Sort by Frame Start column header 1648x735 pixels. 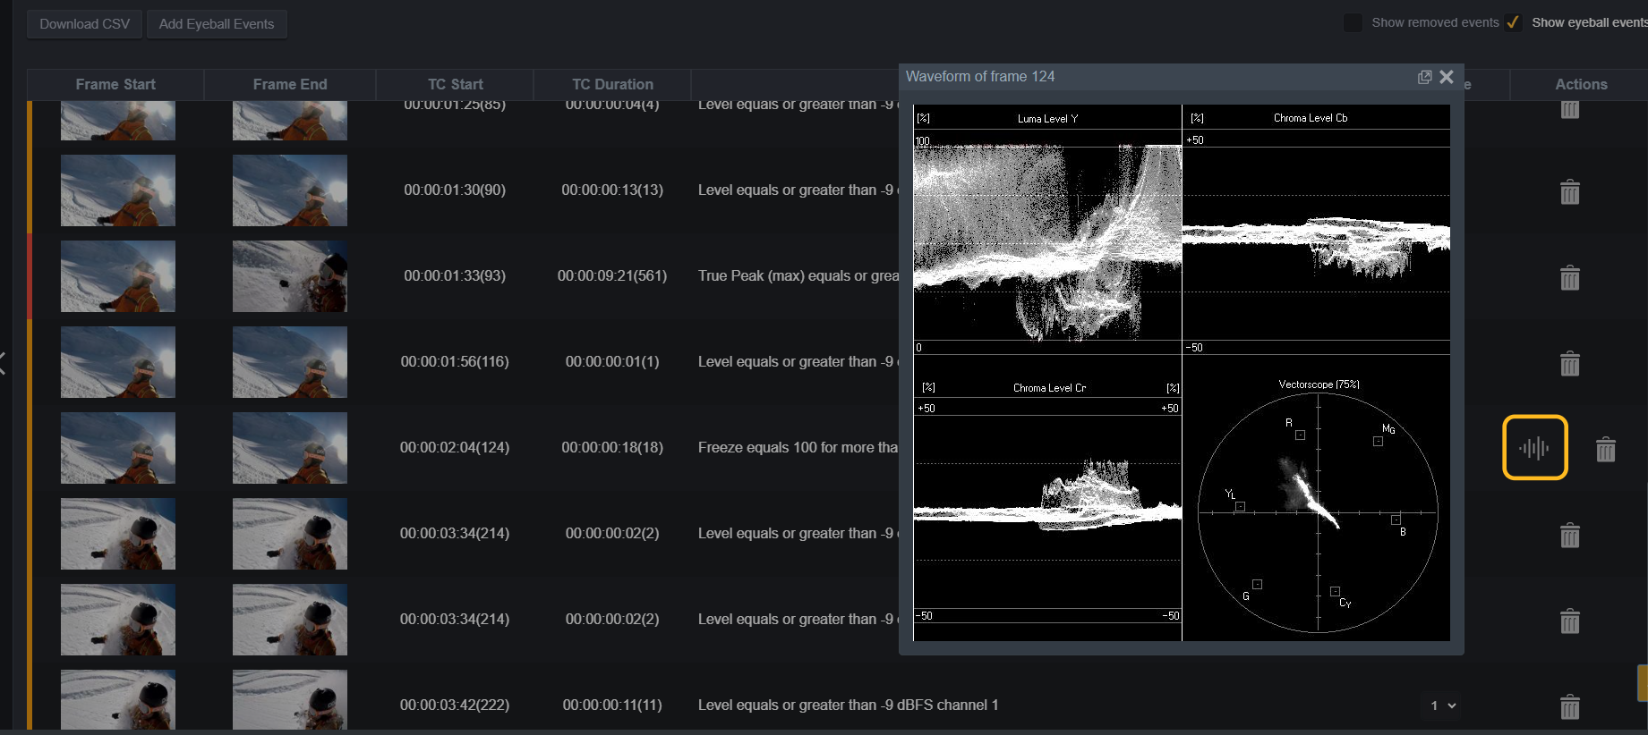click(115, 84)
